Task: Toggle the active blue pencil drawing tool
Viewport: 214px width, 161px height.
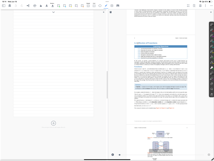Action: click(x=106, y=5)
